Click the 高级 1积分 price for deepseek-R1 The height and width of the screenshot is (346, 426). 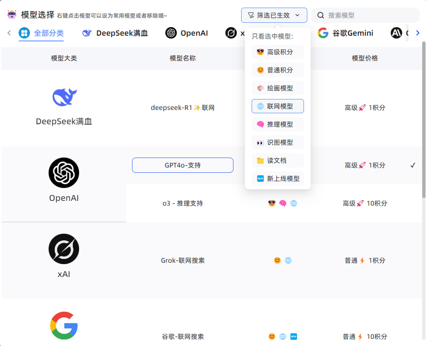click(365, 108)
